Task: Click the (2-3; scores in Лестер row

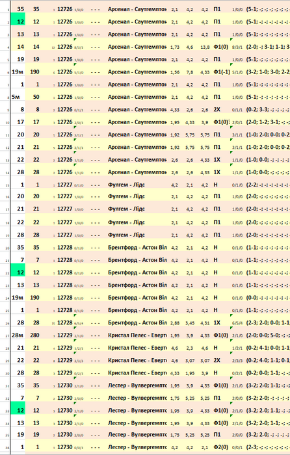Action: [x=268, y=447]
